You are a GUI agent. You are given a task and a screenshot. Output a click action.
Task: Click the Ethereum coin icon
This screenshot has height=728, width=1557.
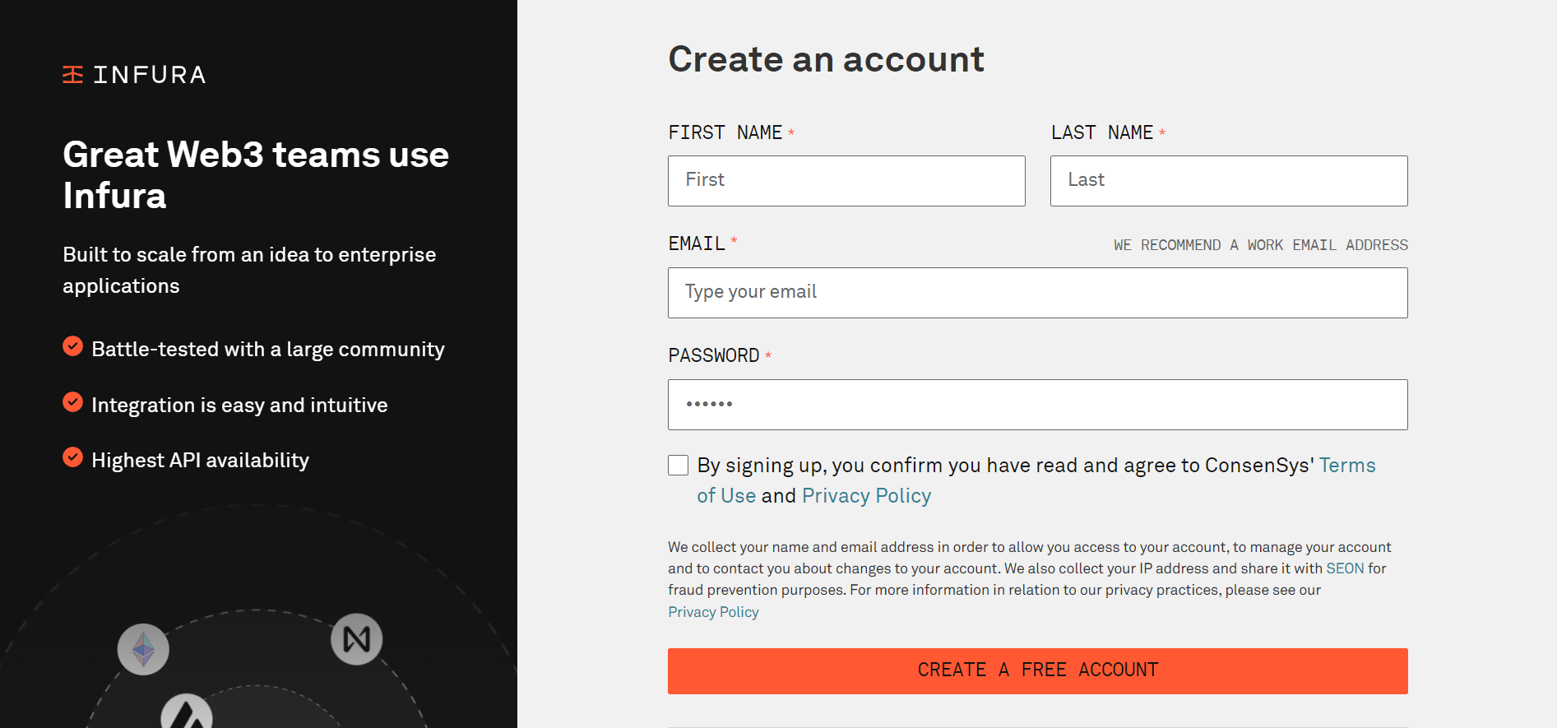tap(143, 649)
